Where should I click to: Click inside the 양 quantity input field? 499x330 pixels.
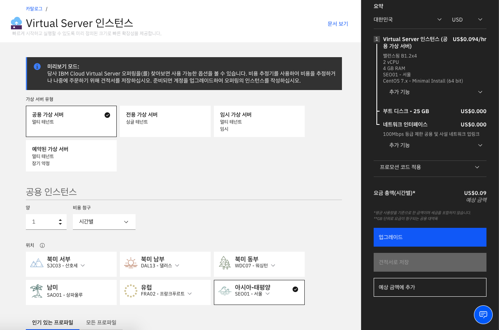(x=46, y=222)
